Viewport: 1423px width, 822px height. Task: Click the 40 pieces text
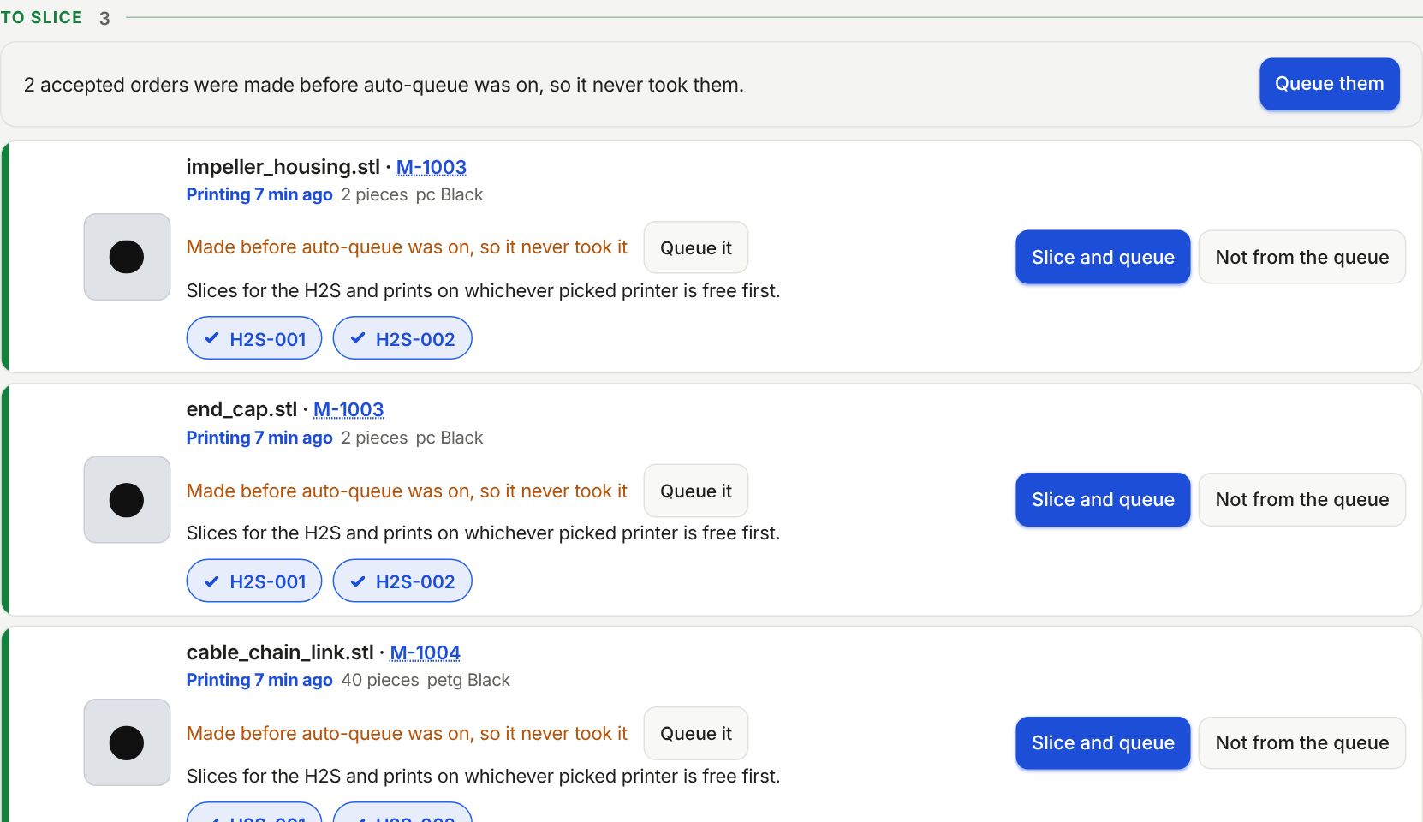pyautogui.click(x=379, y=680)
